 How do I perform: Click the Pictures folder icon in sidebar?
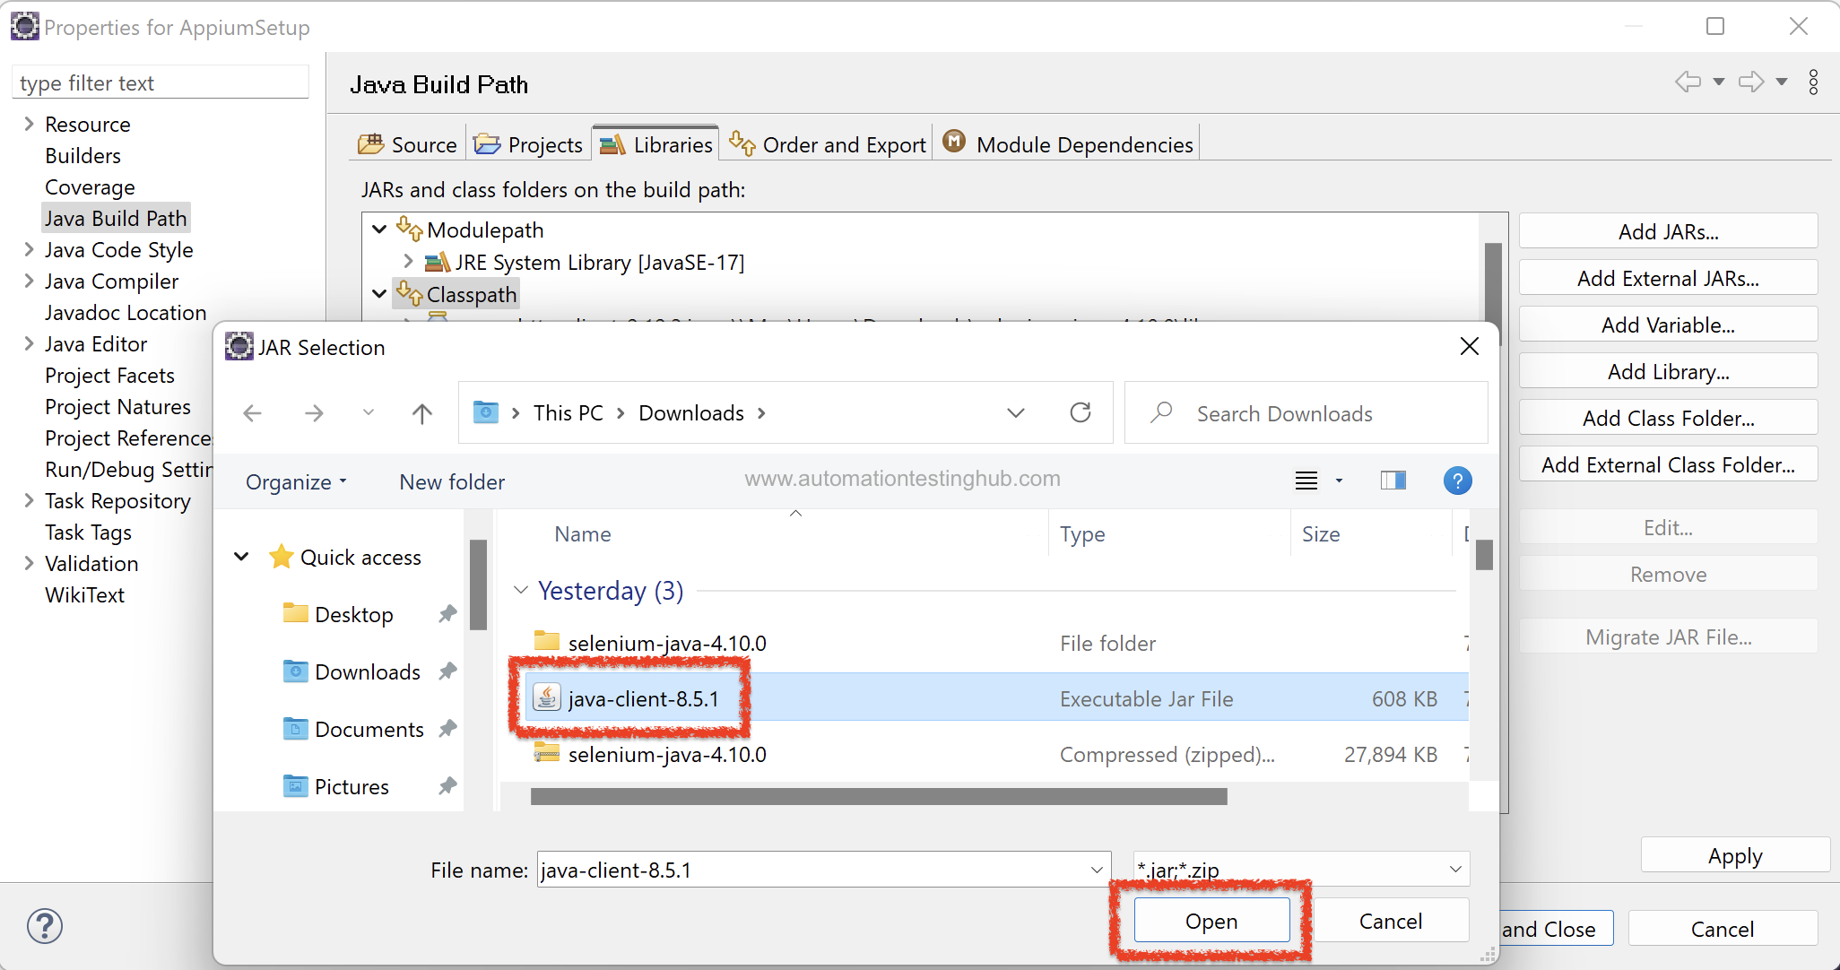click(295, 785)
